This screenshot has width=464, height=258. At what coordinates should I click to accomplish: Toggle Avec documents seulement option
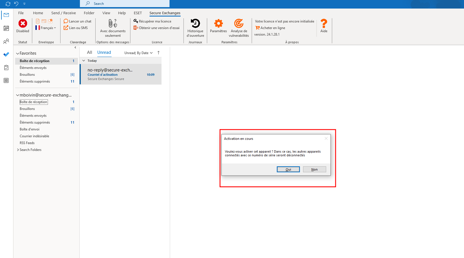[x=113, y=28]
